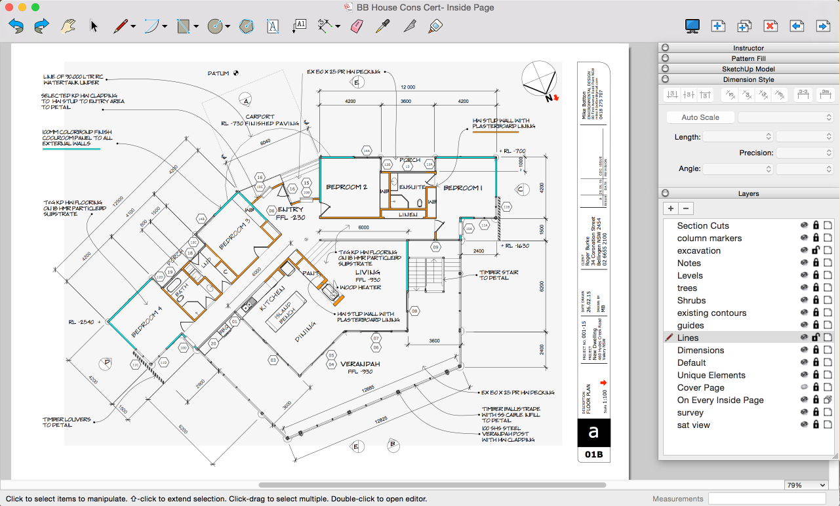Click the Add Page icon
The height and width of the screenshot is (506, 840).
coord(718,26)
